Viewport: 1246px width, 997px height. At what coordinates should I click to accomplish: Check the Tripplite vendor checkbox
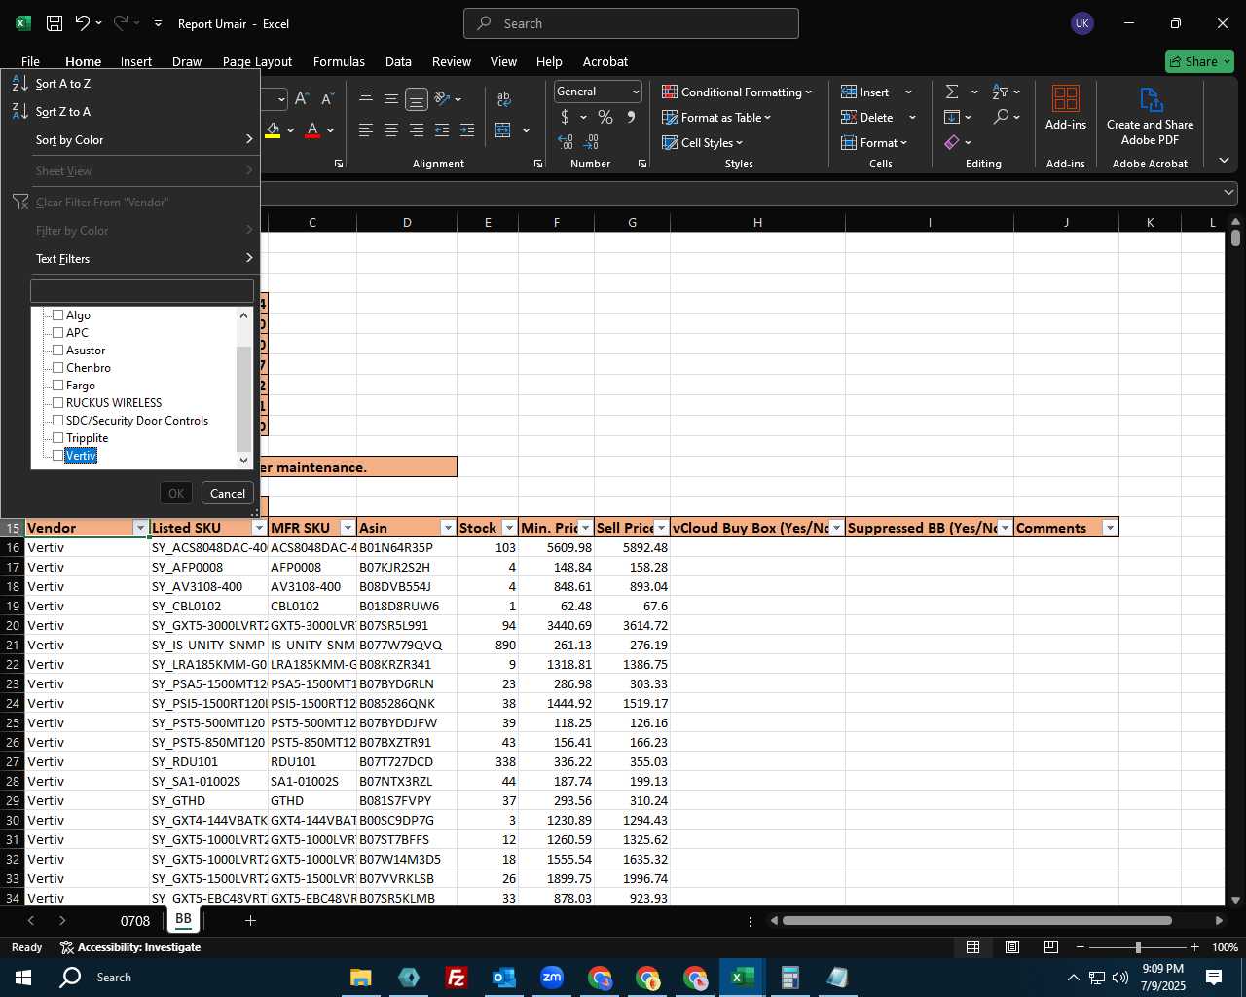tap(57, 438)
